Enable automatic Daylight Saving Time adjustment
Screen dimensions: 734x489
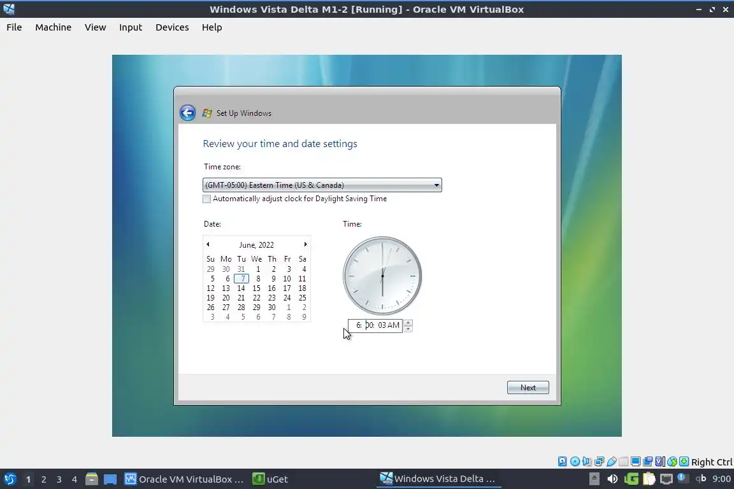point(207,199)
